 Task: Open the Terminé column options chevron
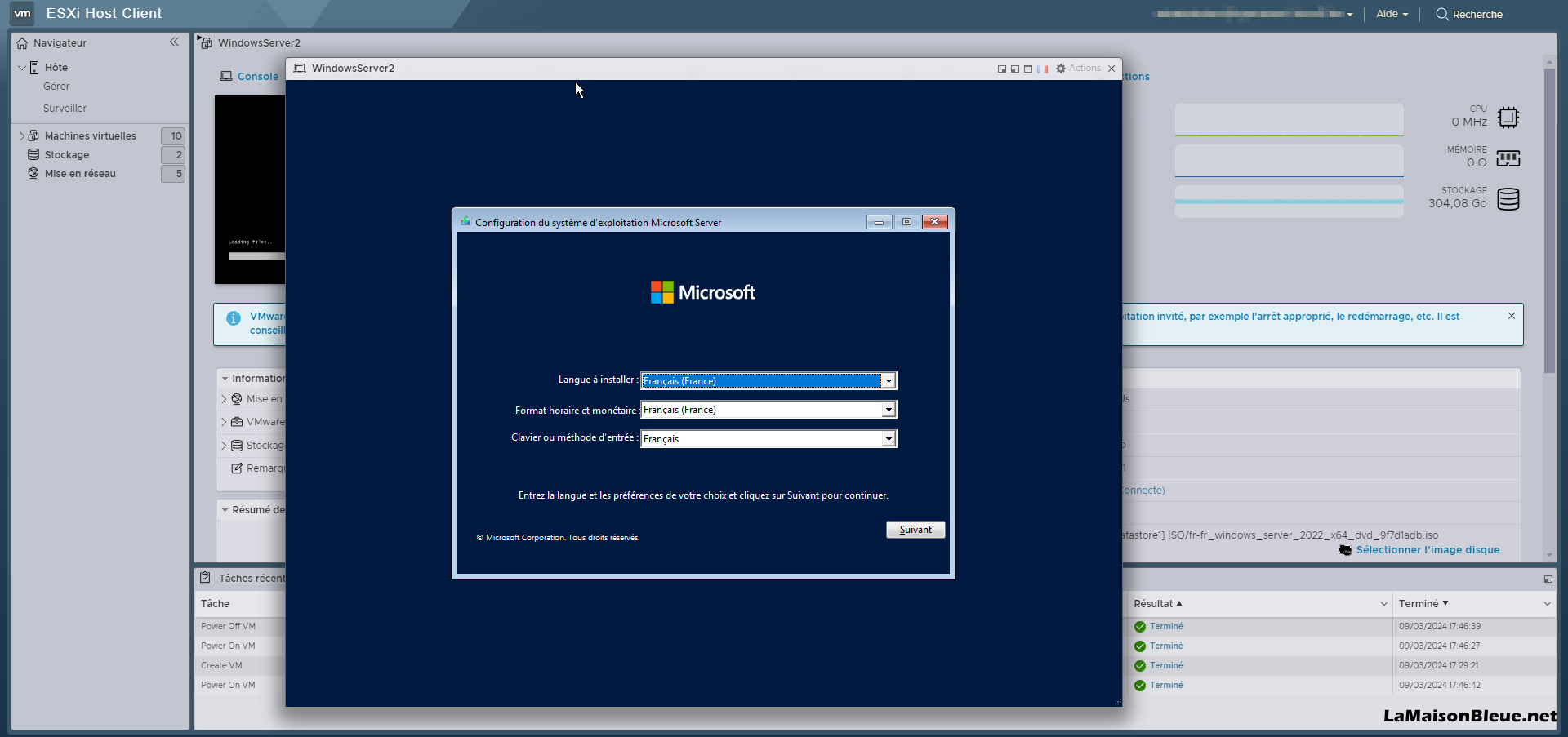tap(1547, 604)
